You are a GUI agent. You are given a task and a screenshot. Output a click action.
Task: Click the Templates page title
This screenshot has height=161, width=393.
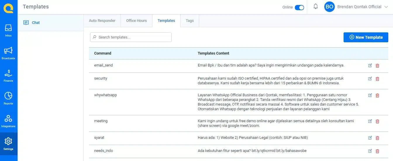pyautogui.click(x=36, y=7)
